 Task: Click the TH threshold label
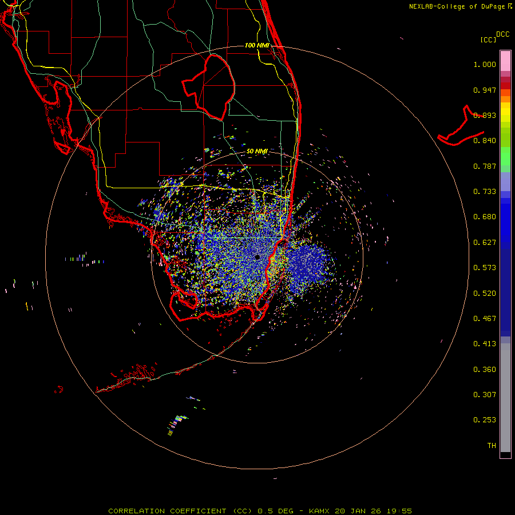pos(492,446)
